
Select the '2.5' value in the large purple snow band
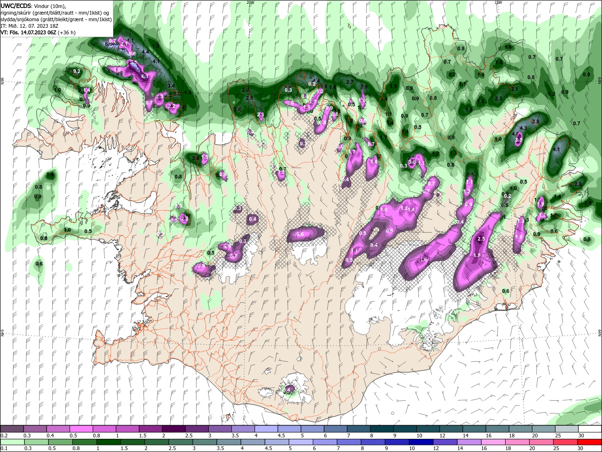pos(481,239)
